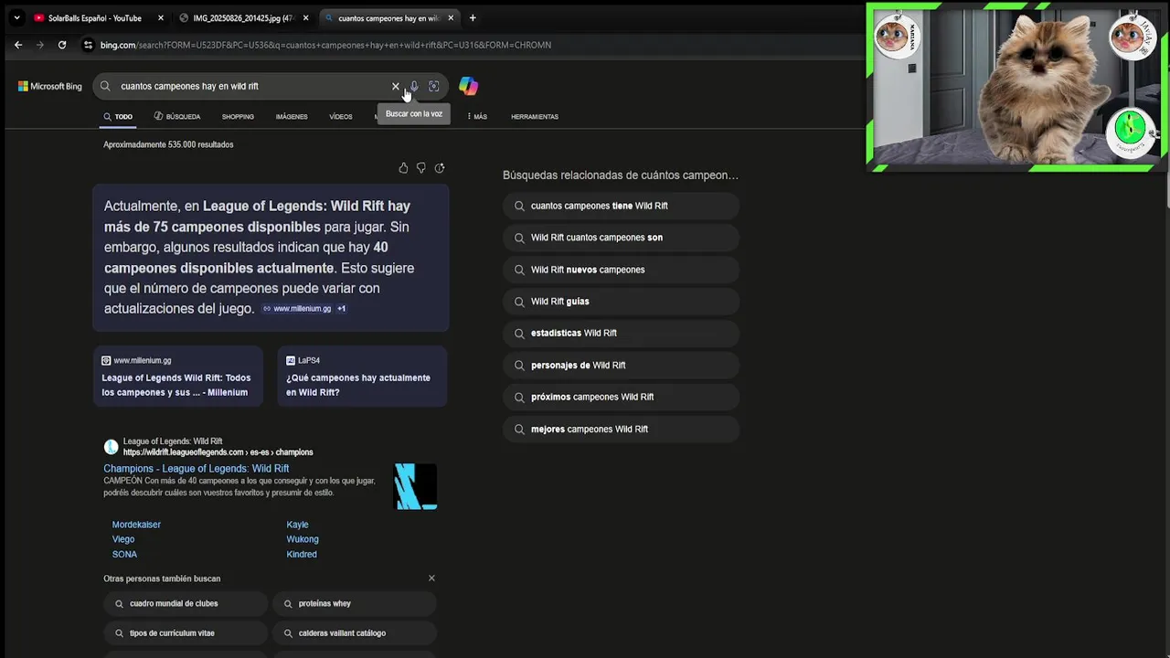Select the SHOPPING tab
Screen dimensions: 1170x658
(x=238, y=117)
